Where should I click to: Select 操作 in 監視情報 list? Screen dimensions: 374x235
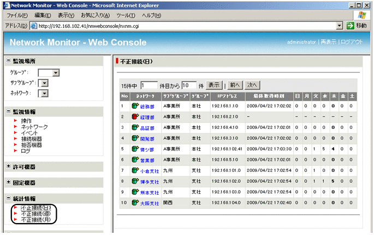26,121
